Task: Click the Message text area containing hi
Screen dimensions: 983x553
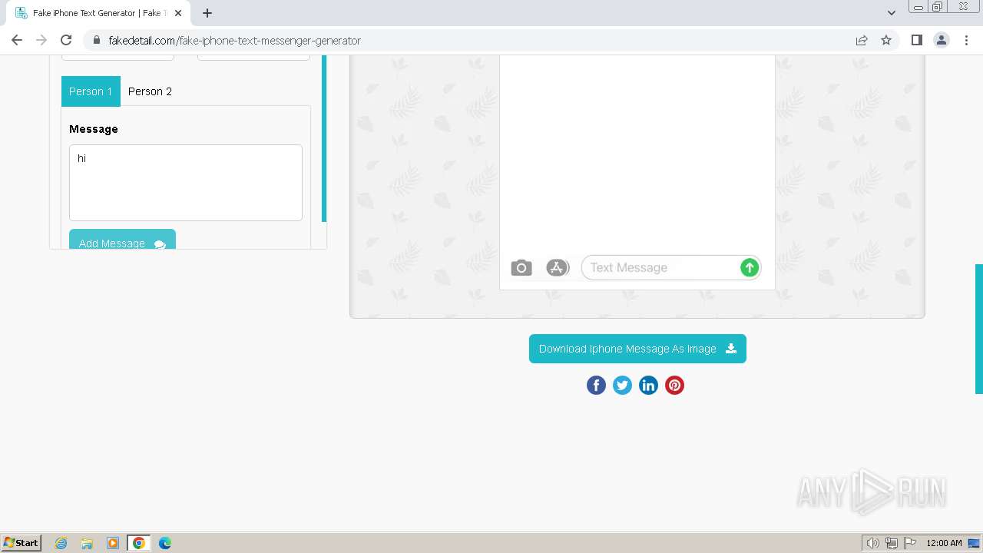Action: coord(186,183)
